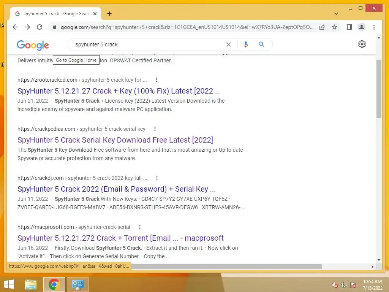389x292 pixels.
Task: Click network tray icon
Action: [344, 285]
